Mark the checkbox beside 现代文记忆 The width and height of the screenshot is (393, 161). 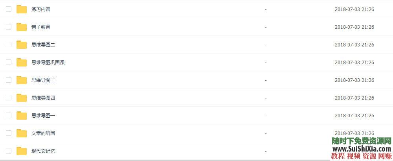click(x=9, y=151)
